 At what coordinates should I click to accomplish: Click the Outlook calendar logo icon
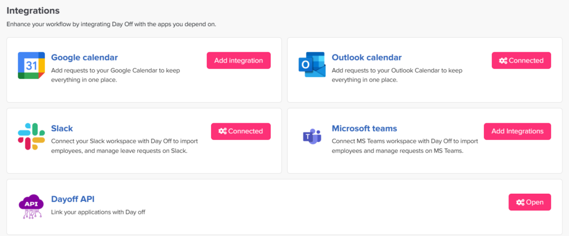click(312, 66)
